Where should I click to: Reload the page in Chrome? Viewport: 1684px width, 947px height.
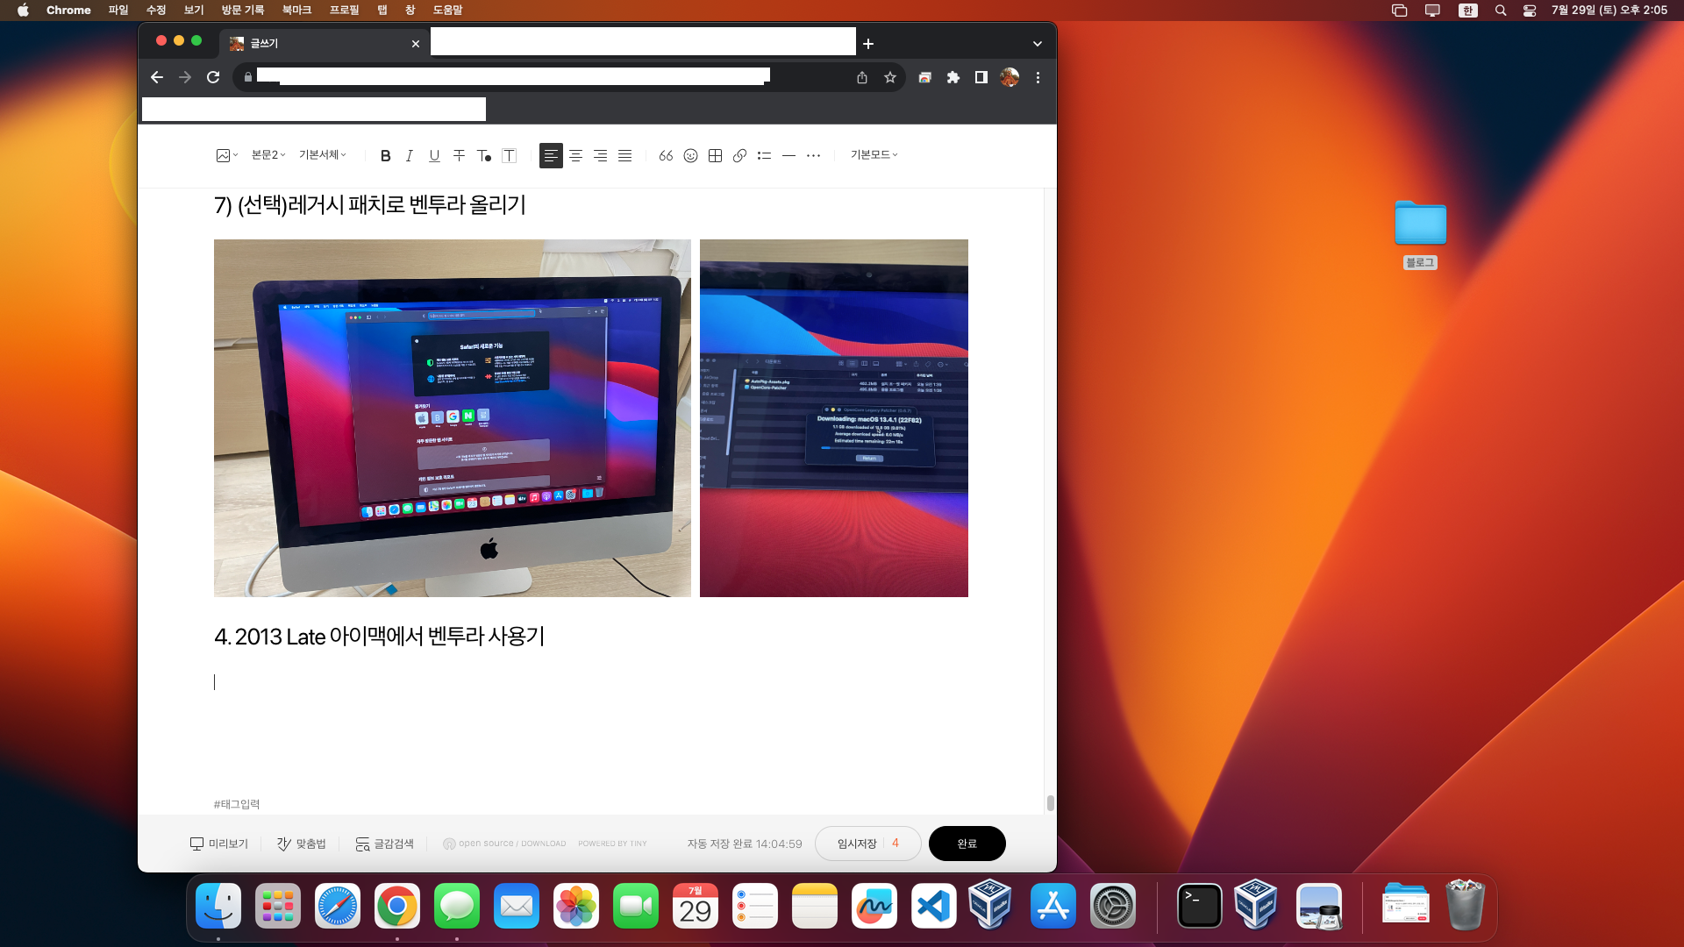pyautogui.click(x=213, y=77)
